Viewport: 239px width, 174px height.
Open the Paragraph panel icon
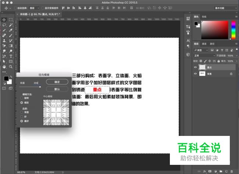coord(188,46)
